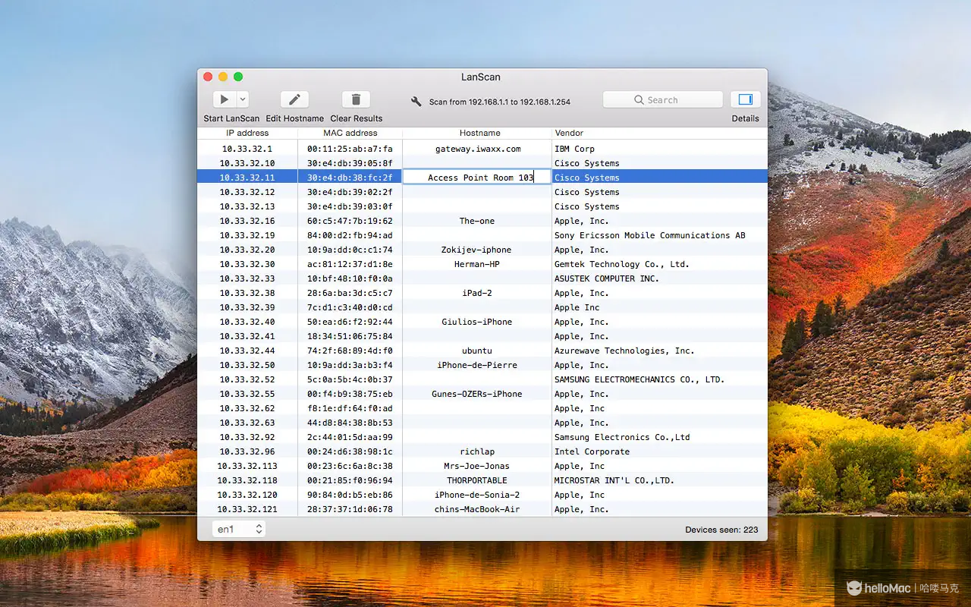This screenshot has width=971, height=607.
Task: Click hostname Zokijev-iphone
Action: 476,250
